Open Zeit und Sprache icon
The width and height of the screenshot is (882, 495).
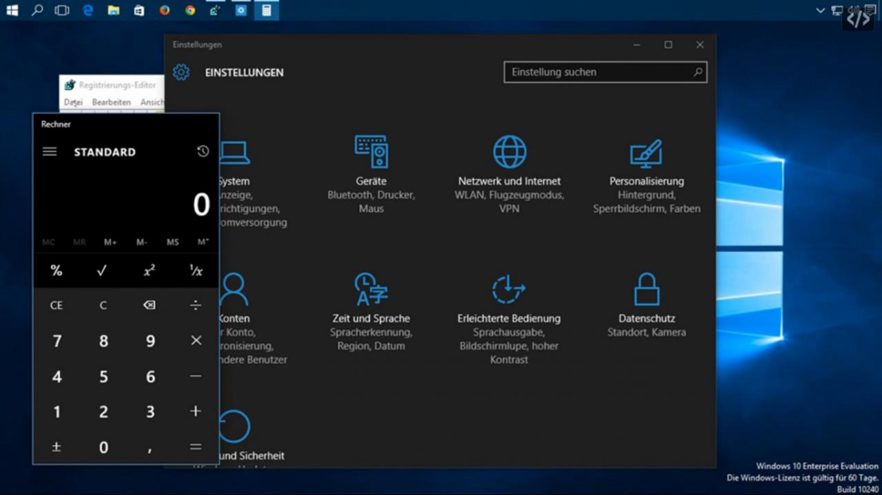point(371,289)
